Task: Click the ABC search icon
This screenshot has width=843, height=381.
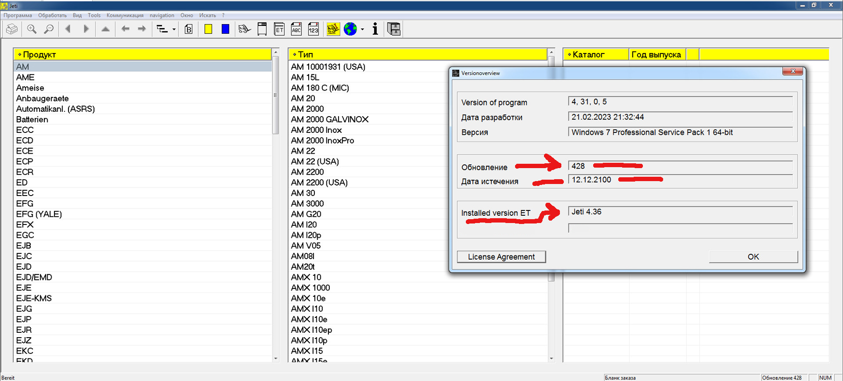Action: pyautogui.click(x=296, y=29)
